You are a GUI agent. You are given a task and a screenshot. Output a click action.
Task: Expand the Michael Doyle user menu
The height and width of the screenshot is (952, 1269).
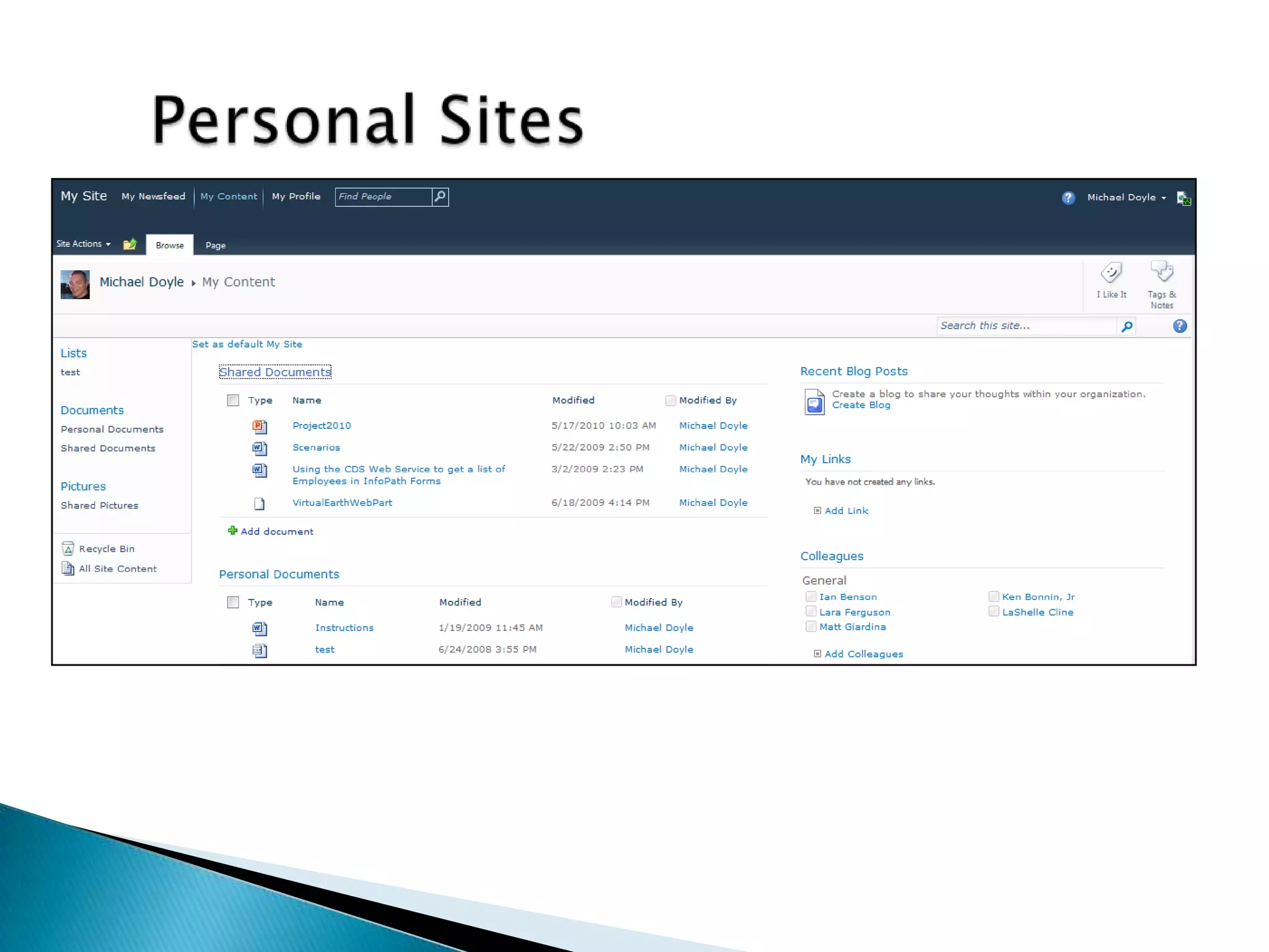click(x=1126, y=197)
